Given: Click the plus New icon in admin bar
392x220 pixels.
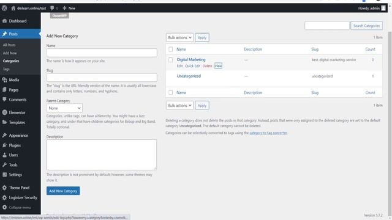Looking at the screenshot, I should tap(64, 8).
